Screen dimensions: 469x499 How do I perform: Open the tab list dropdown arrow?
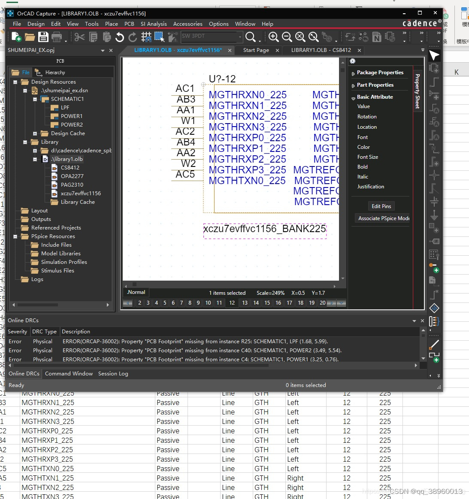[x=423, y=50]
